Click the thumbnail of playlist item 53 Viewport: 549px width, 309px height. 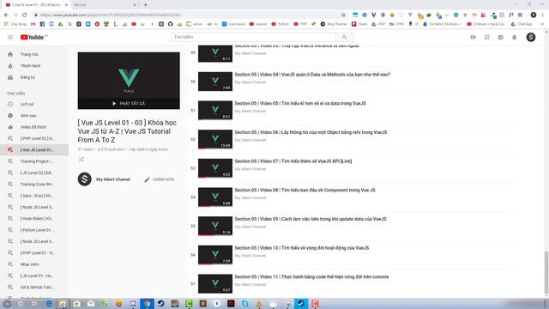215,168
